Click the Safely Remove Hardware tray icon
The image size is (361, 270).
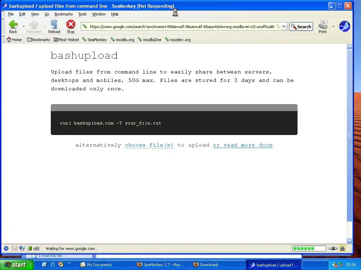click(x=341, y=265)
